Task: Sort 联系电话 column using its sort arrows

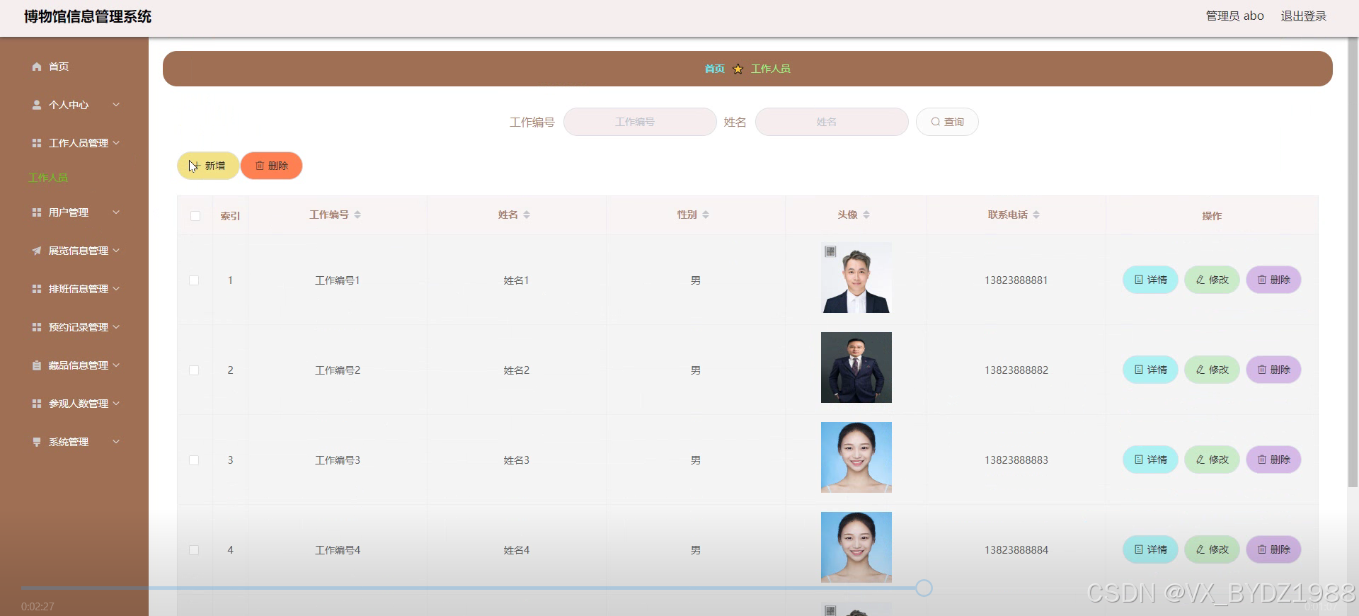Action: pyautogui.click(x=1036, y=215)
